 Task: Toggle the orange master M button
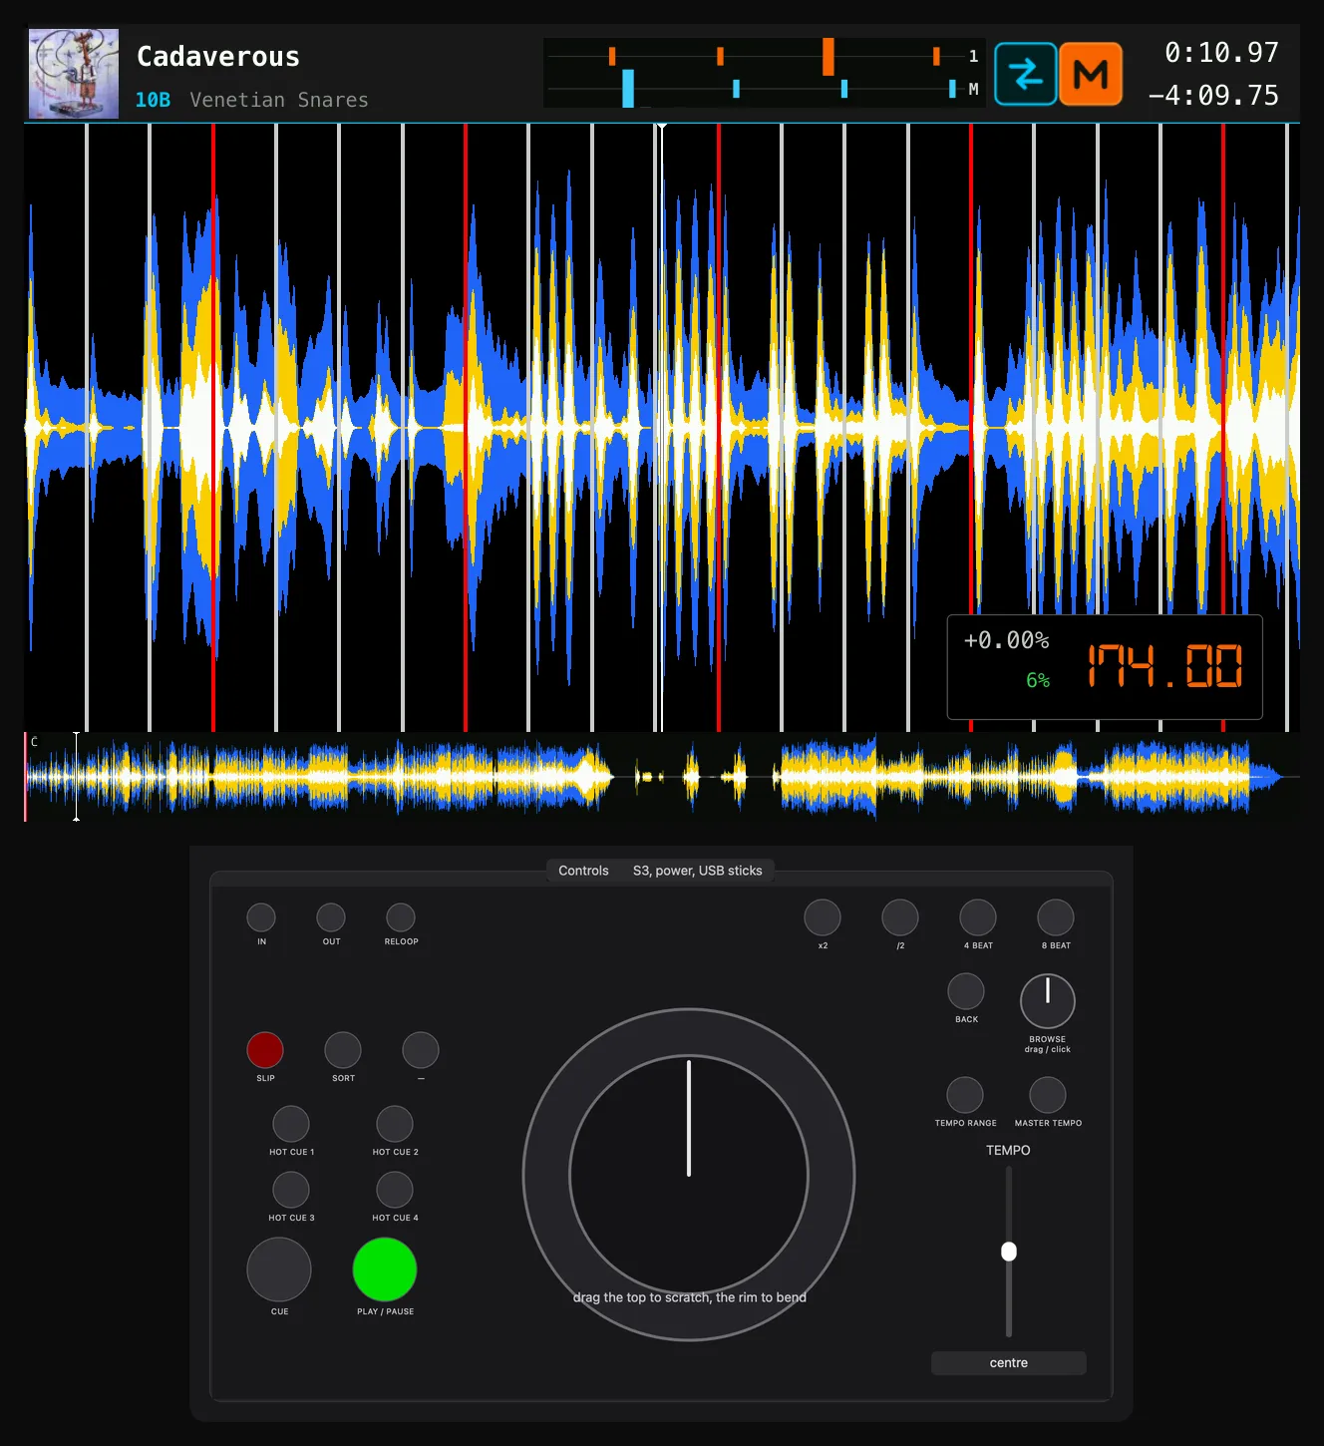[1091, 74]
